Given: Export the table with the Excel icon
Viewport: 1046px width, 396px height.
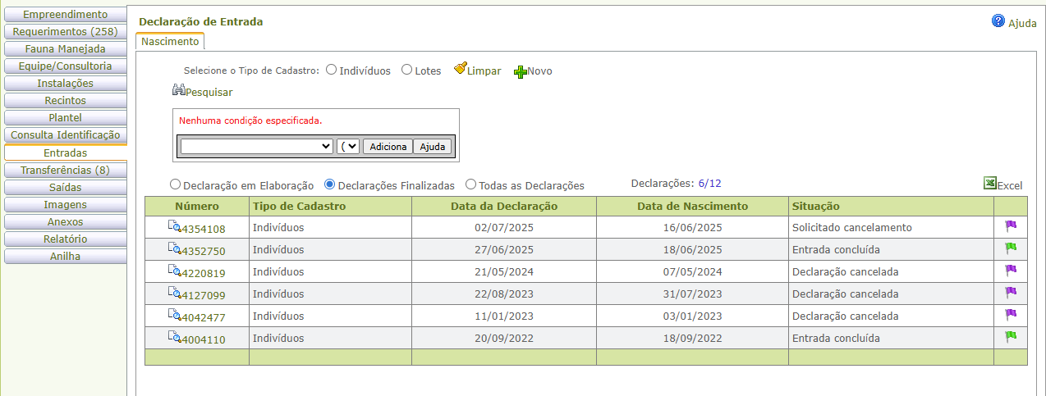Looking at the screenshot, I should 990,184.
